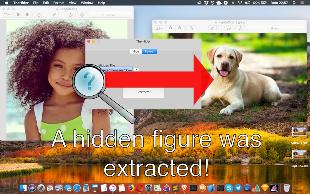Open the Window menu
Screen dimensions: 310x194
tap(87, 3)
